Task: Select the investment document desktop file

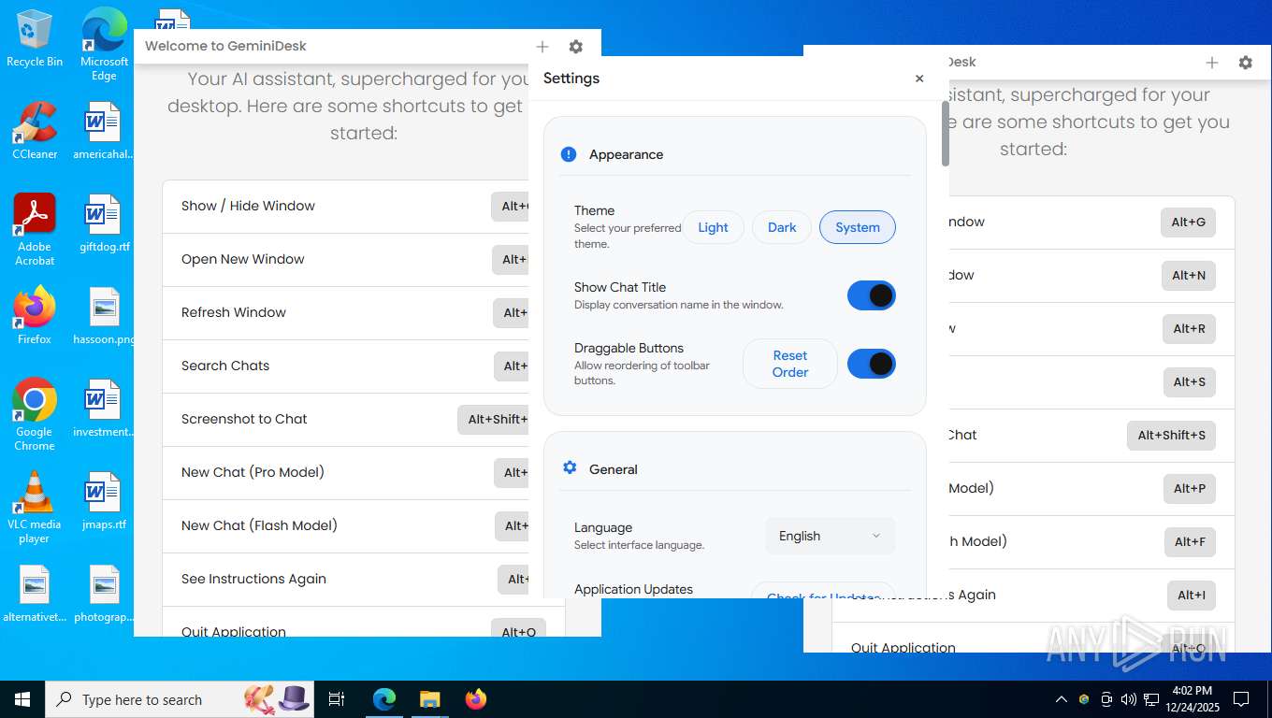Action: coord(104,409)
